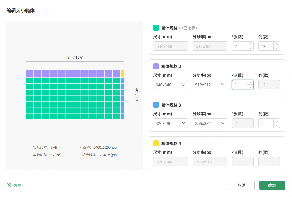Decrease row count for 箱体规格 1
The image size is (292, 197).
click(250, 48)
